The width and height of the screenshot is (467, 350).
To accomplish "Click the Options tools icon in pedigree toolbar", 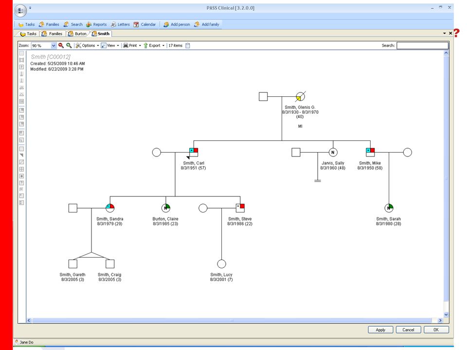I will (78, 46).
